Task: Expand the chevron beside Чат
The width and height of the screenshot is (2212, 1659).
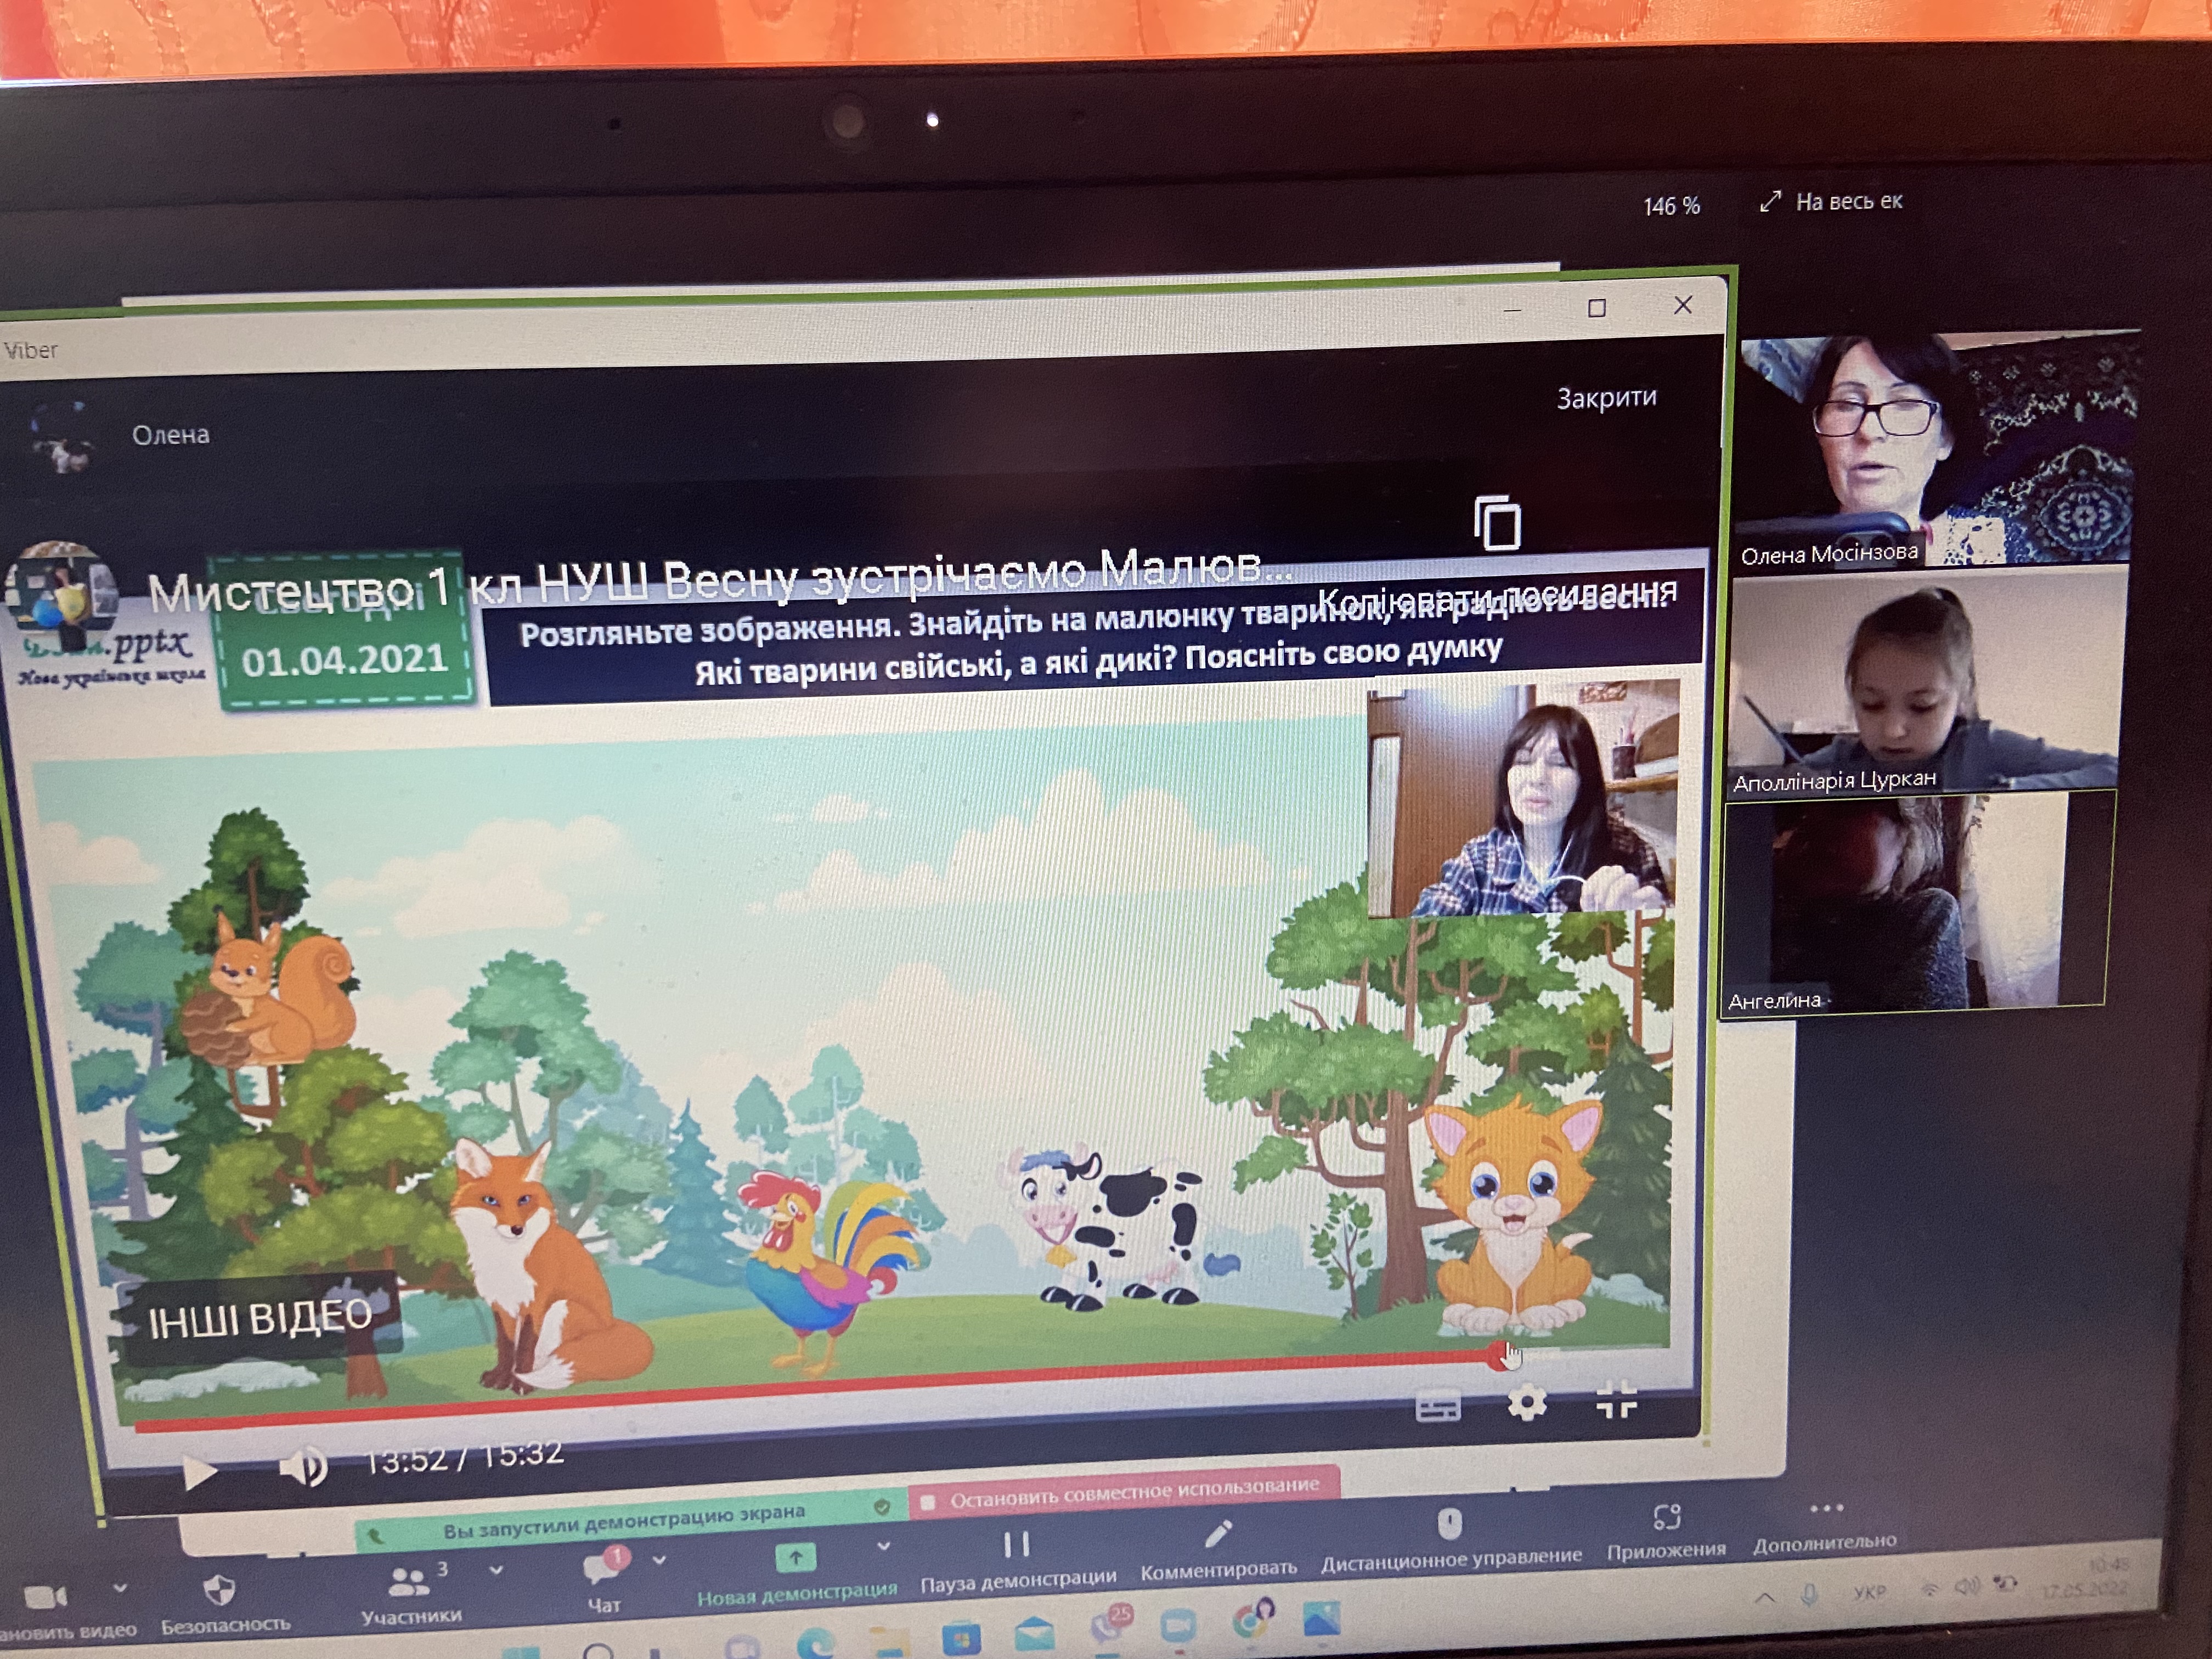Action: tap(659, 1559)
